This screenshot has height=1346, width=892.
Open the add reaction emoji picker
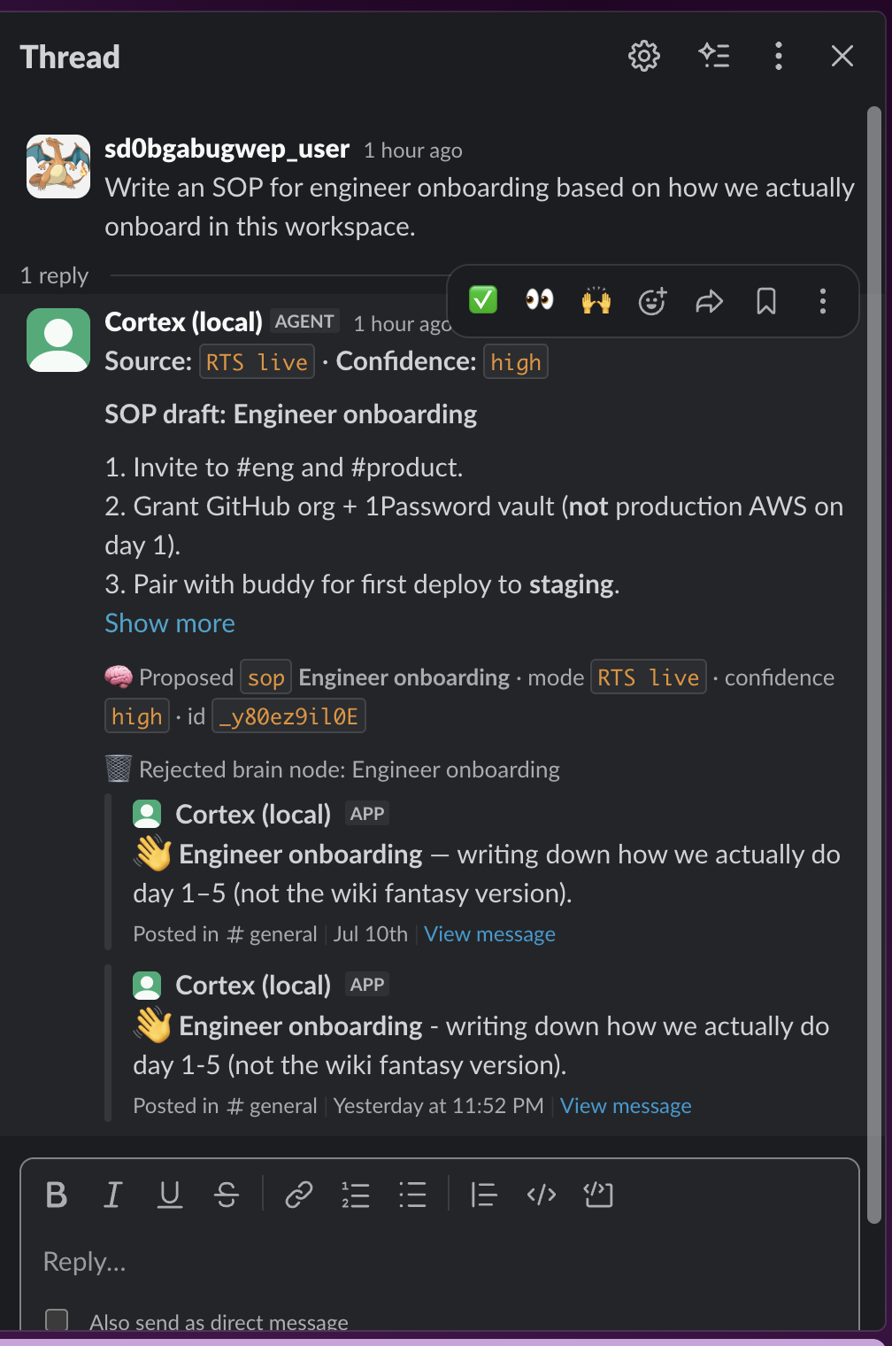click(x=653, y=301)
